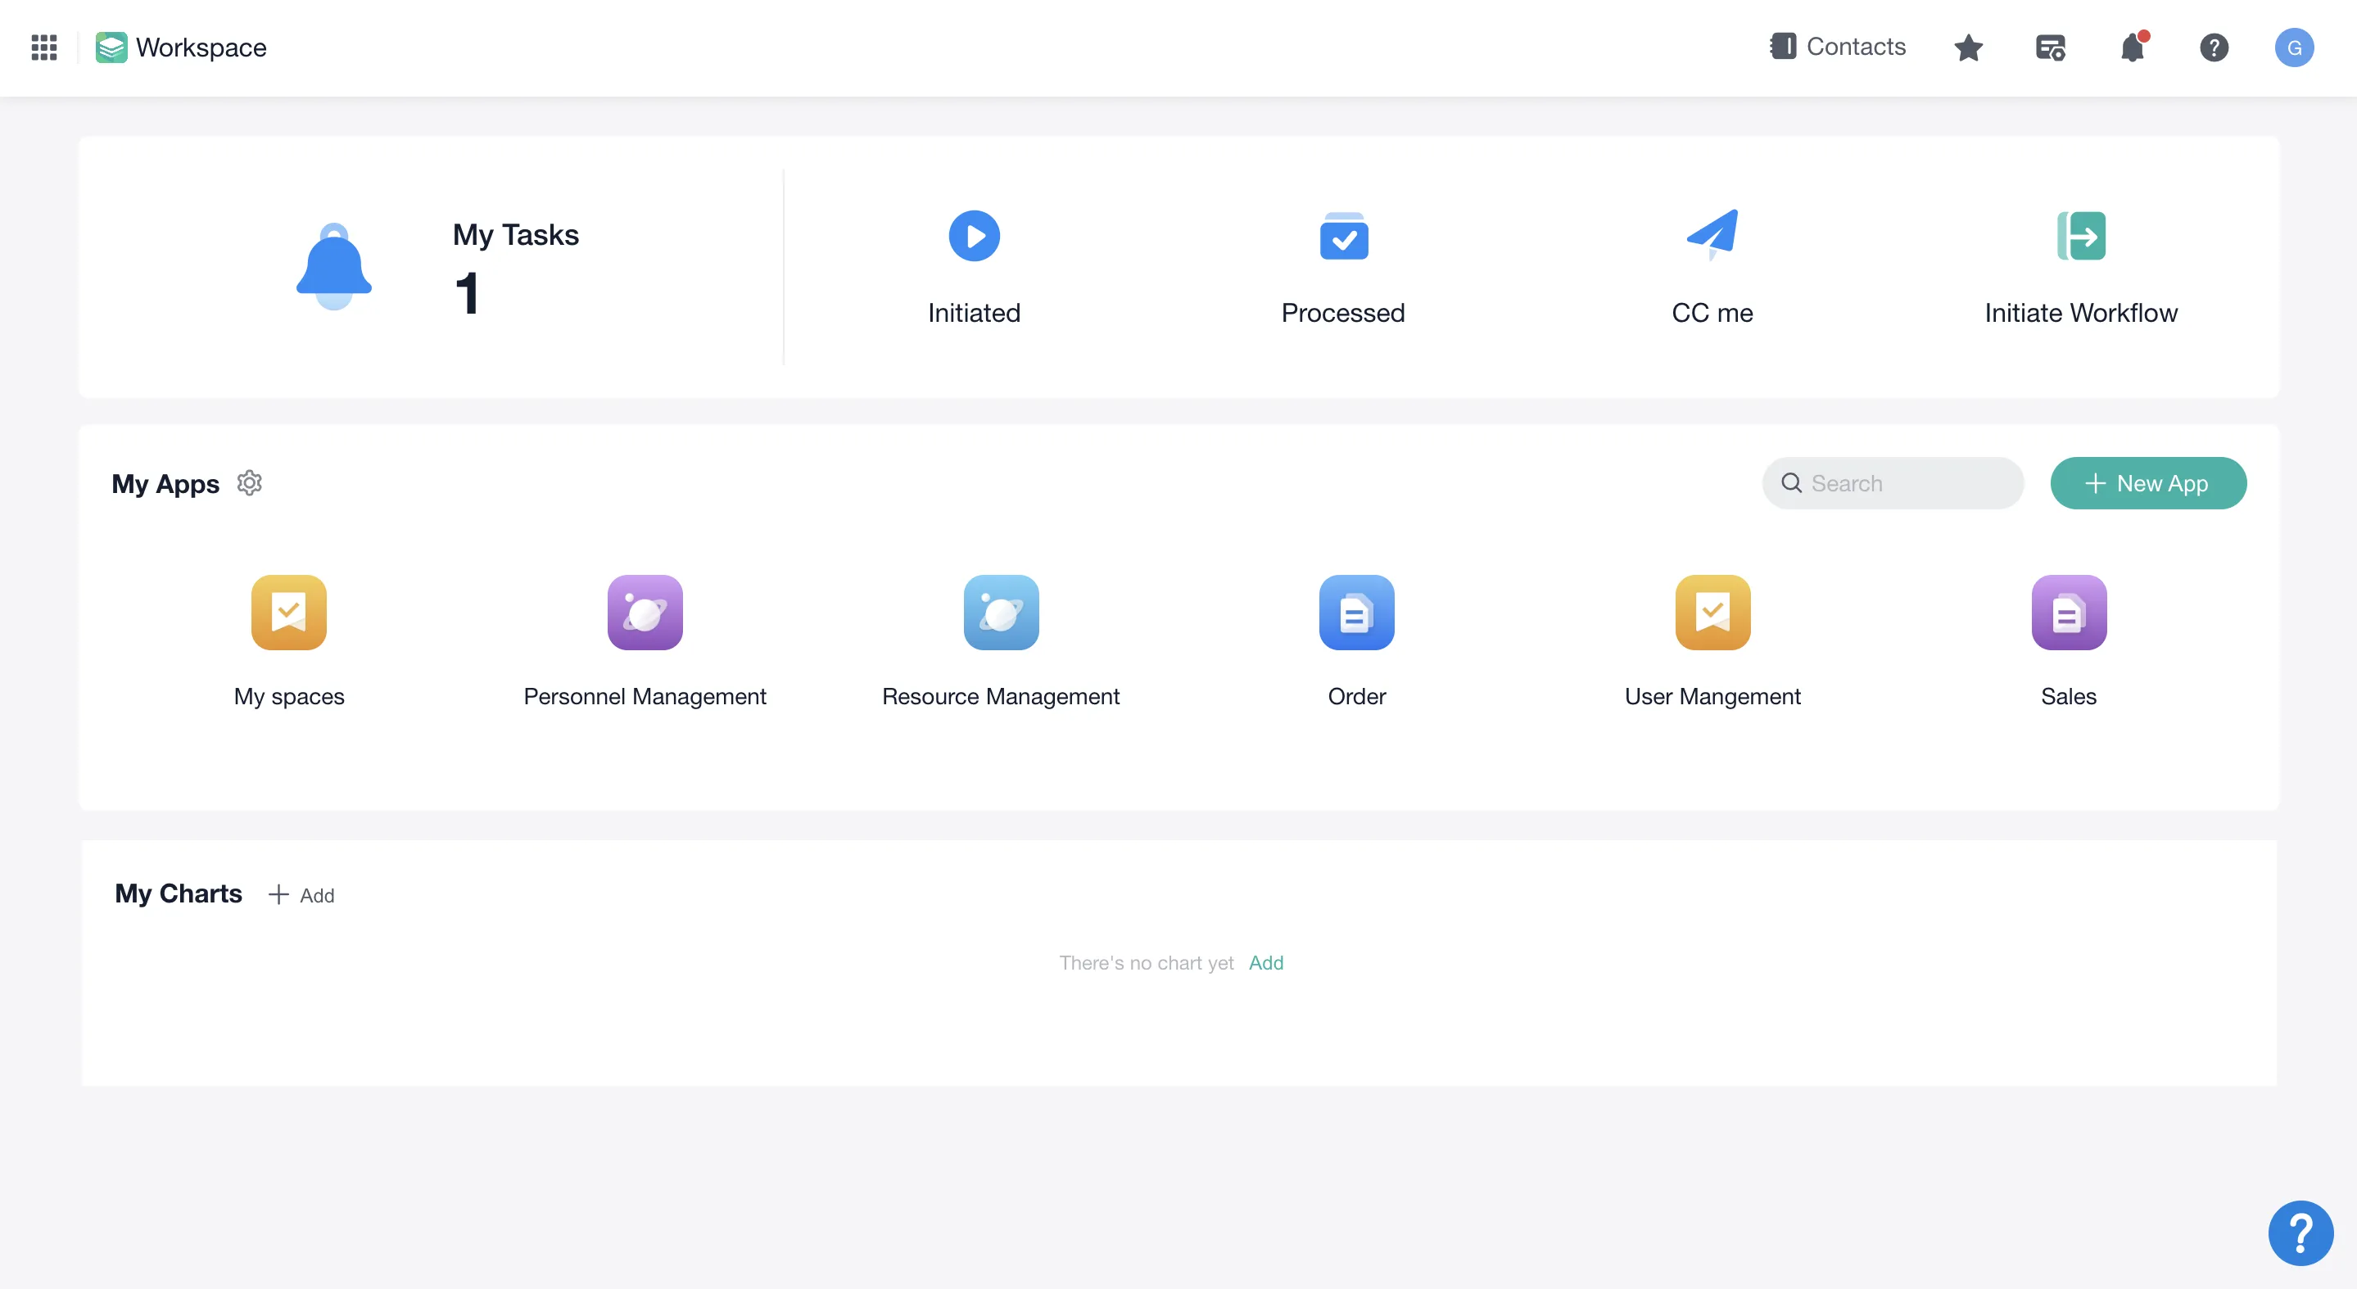Click the Workspace logo icon
Image resolution: width=2357 pixels, height=1289 pixels.
click(111, 47)
